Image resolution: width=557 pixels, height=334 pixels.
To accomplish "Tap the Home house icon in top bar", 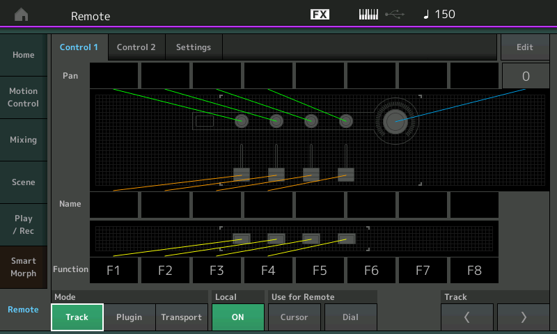I will pyautogui.click(x=22, y=15).
